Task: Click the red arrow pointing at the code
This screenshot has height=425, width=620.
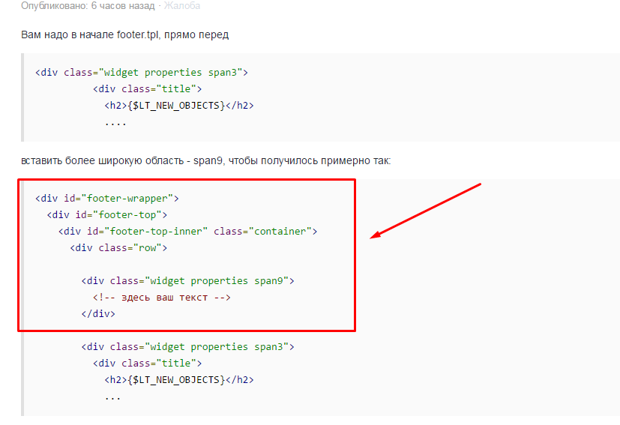Action: [426, 211]
